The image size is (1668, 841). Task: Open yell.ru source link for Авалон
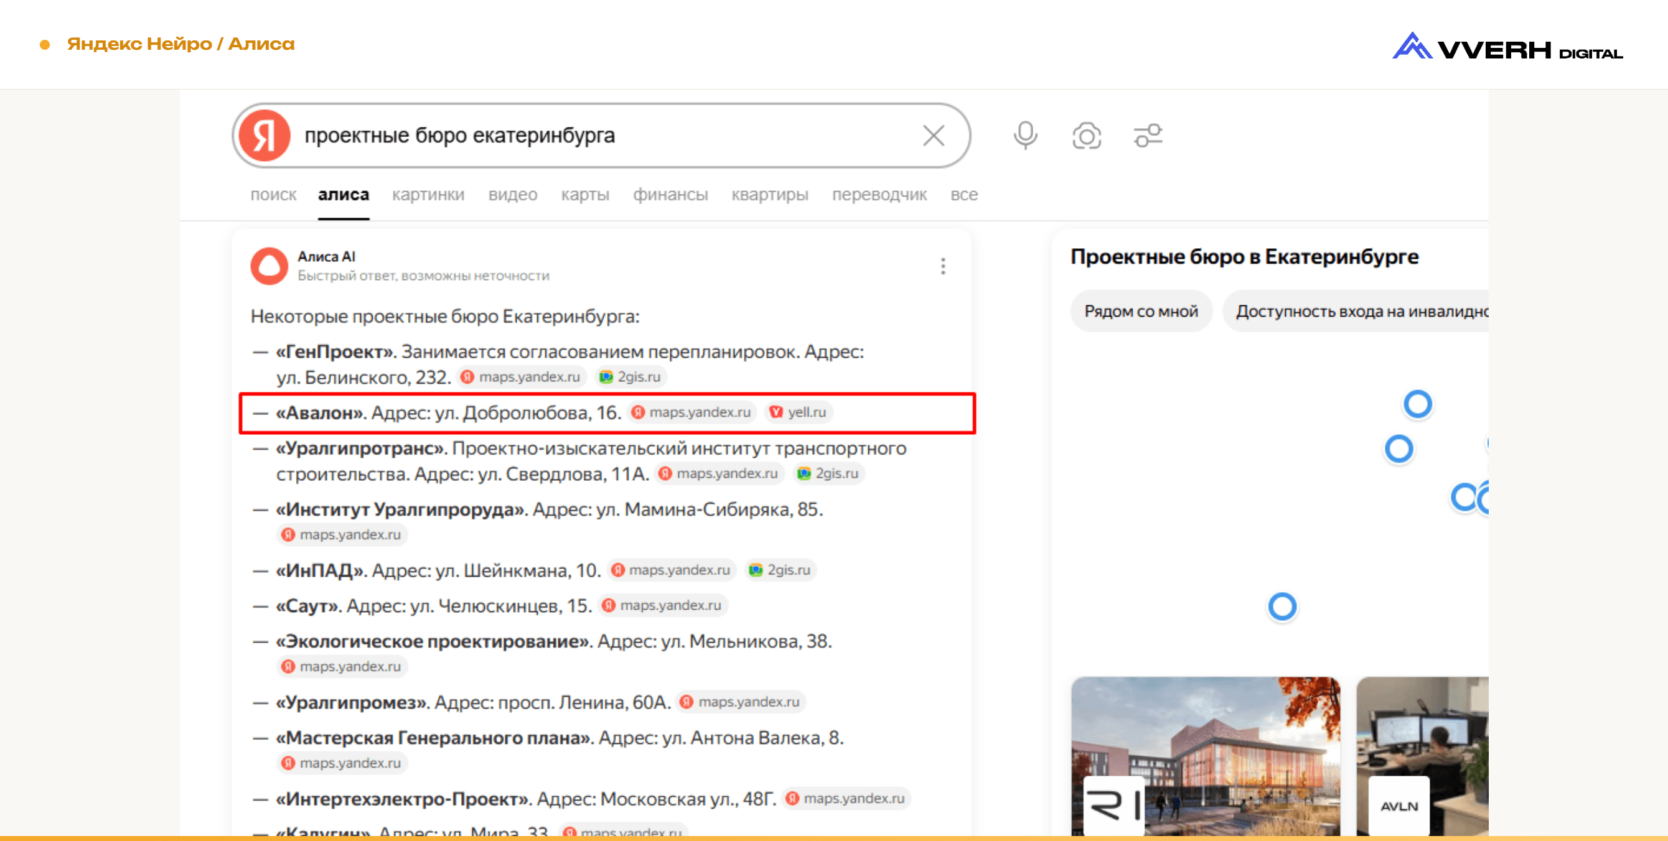click(799, 412)
